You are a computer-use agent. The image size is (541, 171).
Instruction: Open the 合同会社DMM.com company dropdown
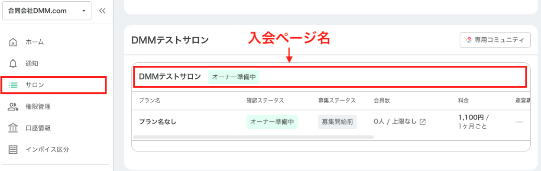[47, 11]
